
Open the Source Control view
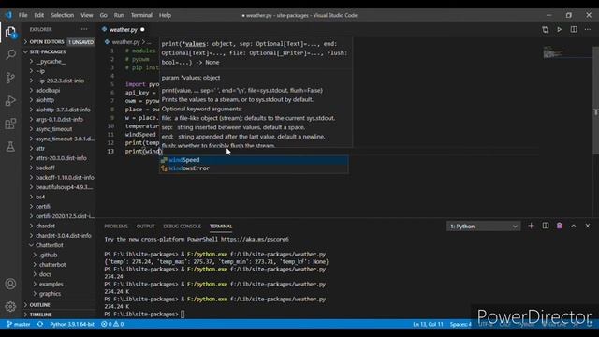[x=10, y=78]
